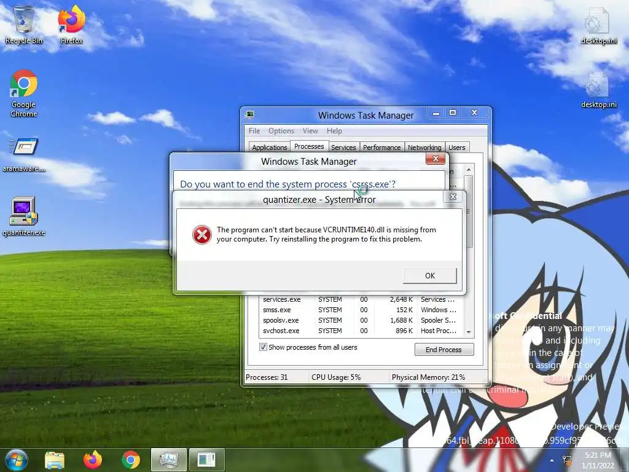Click the process list scroll-up arrow

pos(469,170)
